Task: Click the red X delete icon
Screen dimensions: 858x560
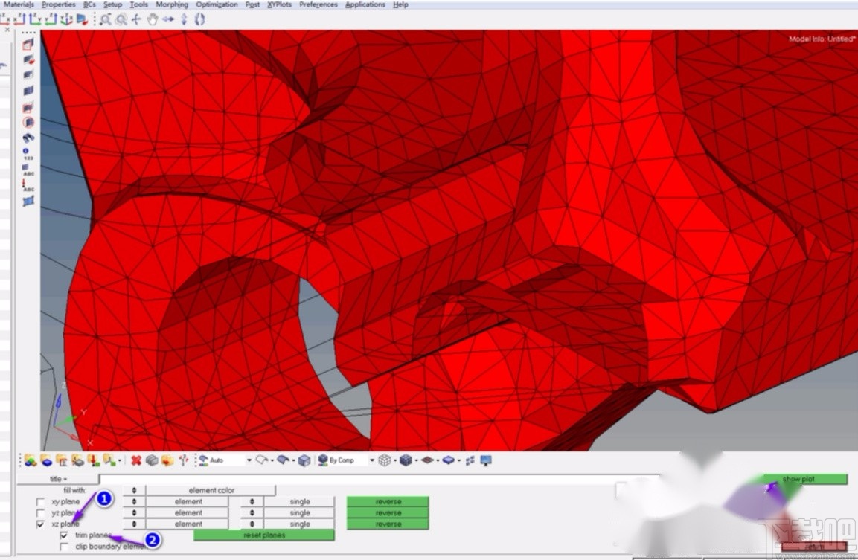Action: coord(136,460)
